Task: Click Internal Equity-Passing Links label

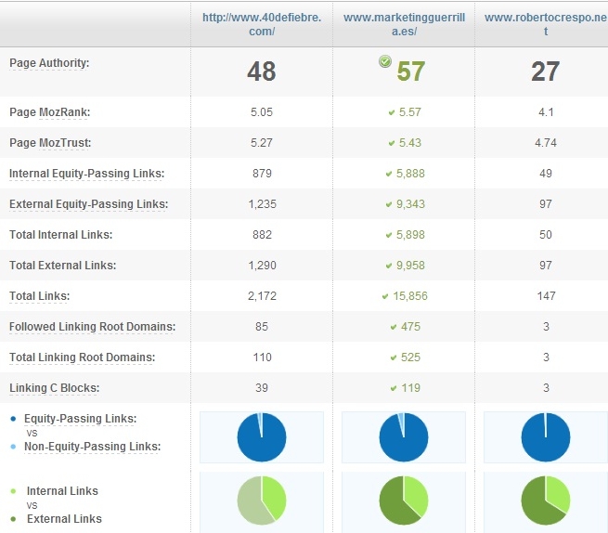Action: 87,174
